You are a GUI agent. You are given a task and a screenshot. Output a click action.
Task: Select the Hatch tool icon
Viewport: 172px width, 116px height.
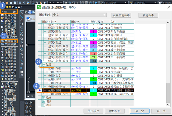[x=21, y=64]
